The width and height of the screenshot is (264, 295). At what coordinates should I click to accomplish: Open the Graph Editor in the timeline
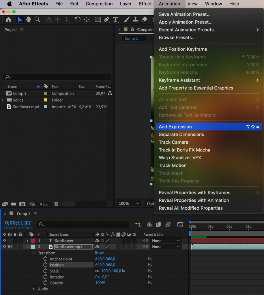[x=180, y=224]
